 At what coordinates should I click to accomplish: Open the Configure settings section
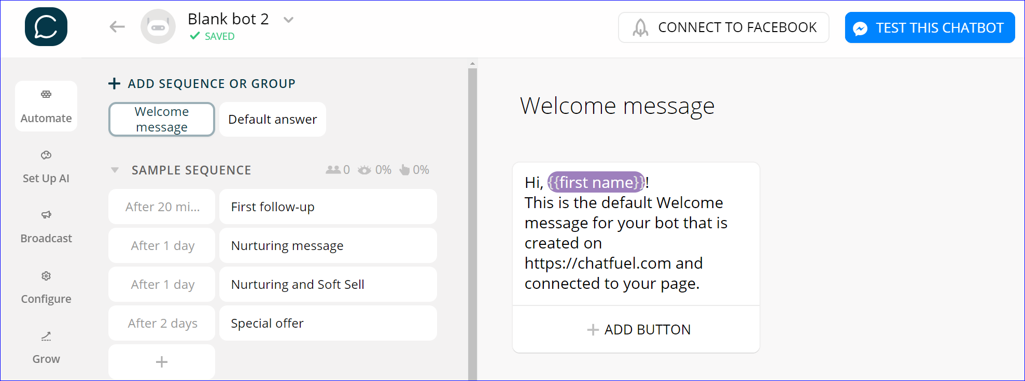(x=46, y=287)
